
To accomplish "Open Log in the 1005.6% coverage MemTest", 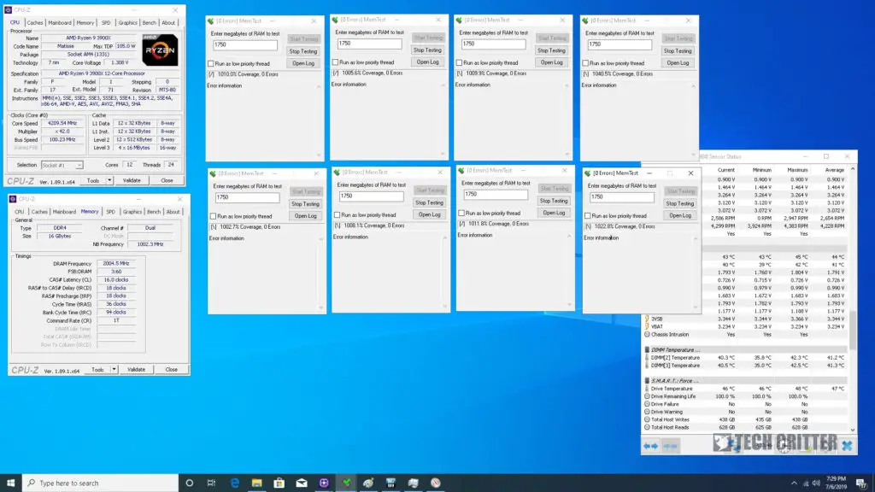I will tap(427, 61).
